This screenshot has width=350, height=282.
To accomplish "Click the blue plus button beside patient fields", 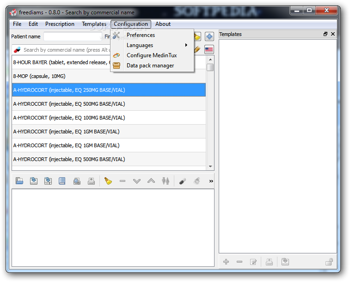I will pos(209,36).
